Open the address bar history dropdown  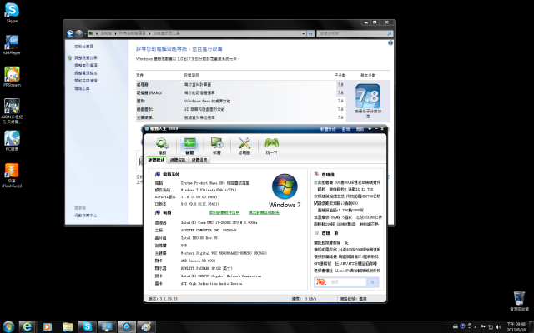click(x=303, y=33)
